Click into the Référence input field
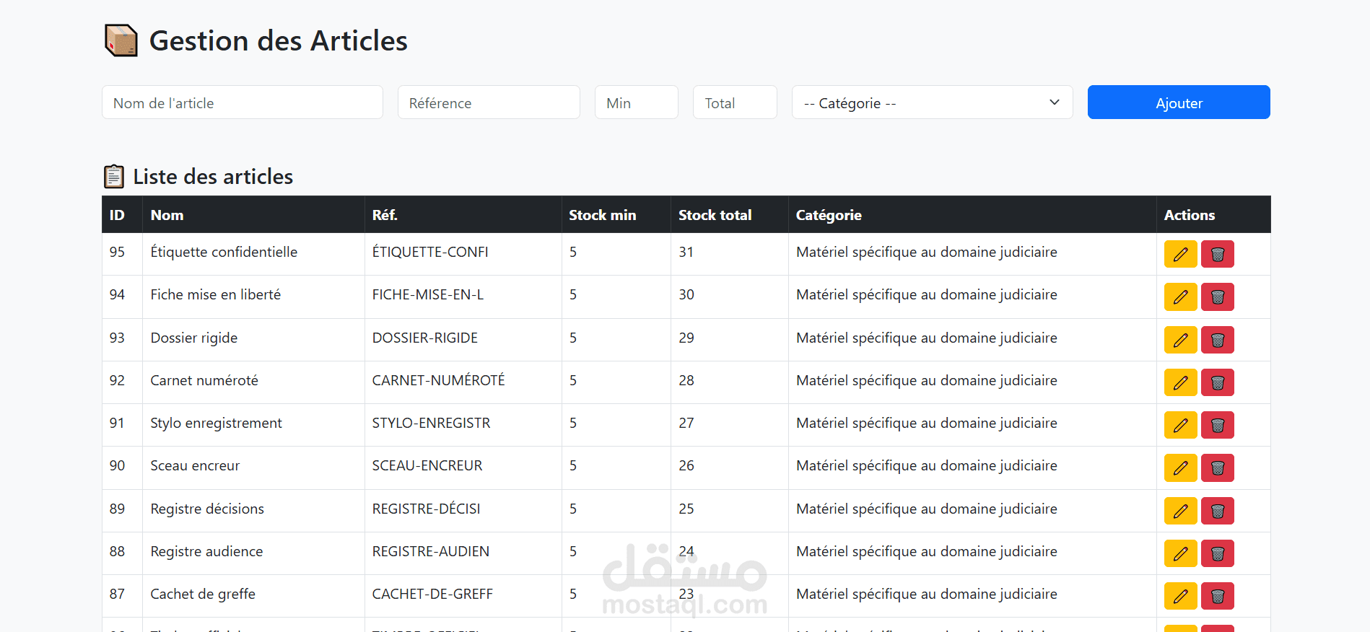 [x=488, y=102]
